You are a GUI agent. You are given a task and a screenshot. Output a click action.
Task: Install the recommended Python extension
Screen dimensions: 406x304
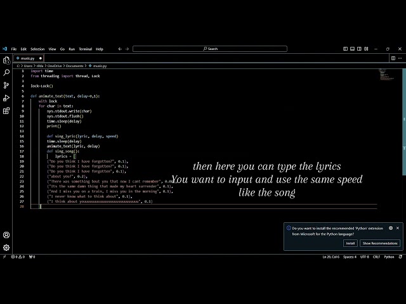coord(350,243)
